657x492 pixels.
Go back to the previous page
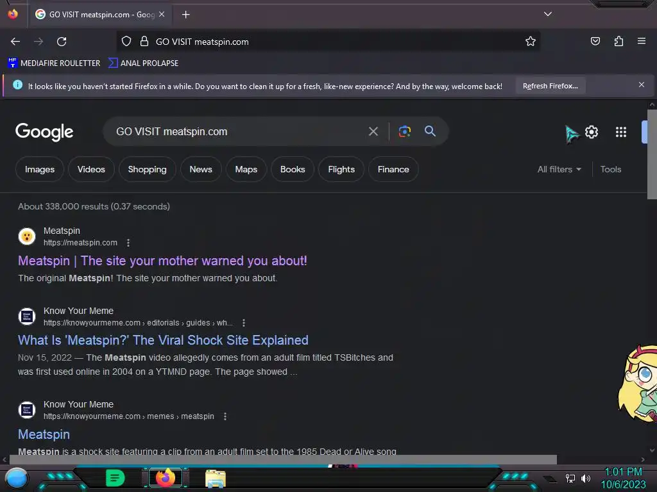tap(15, 42)
